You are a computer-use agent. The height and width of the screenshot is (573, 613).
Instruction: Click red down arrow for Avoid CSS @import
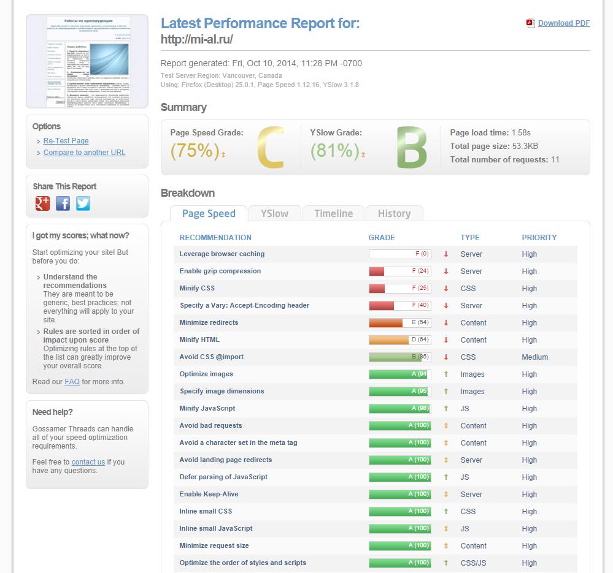pos(446,357)
